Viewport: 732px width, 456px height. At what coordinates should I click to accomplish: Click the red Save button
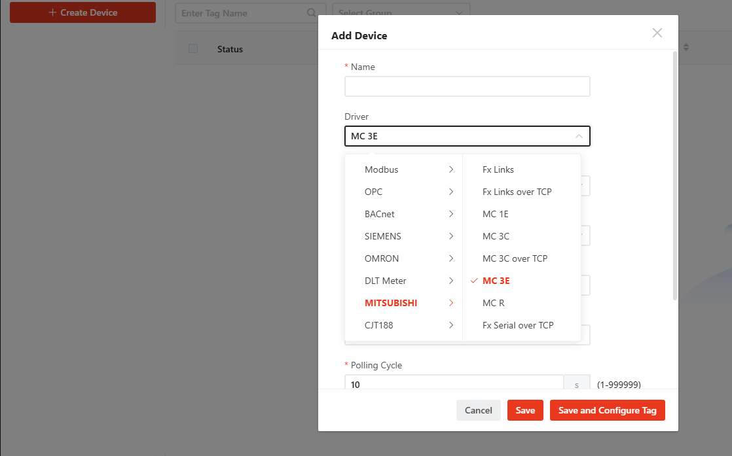(525, 410)
